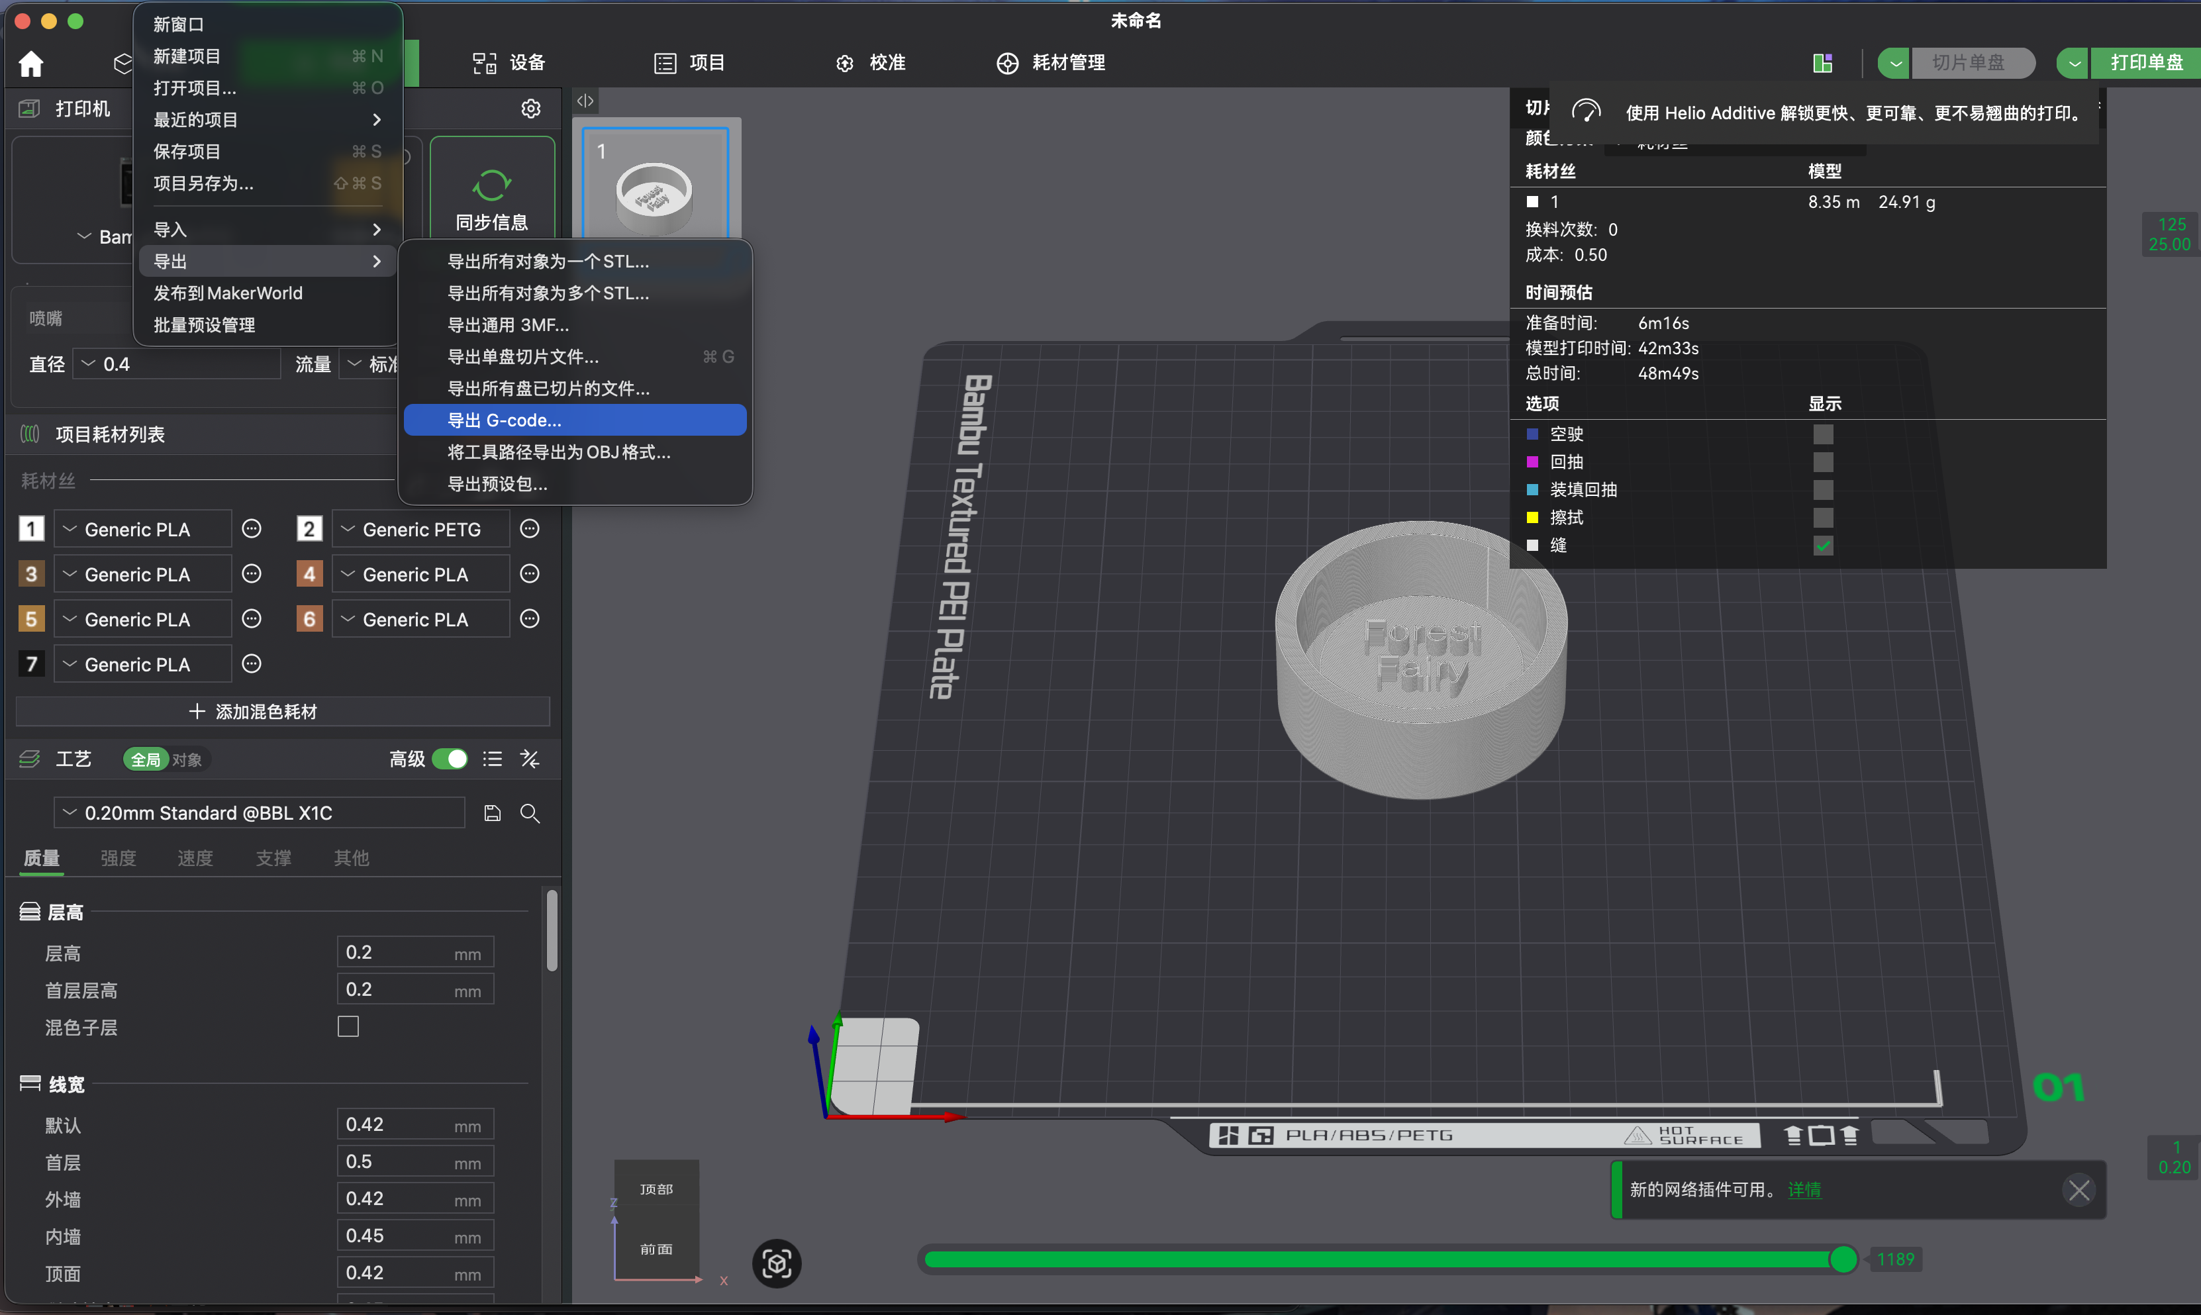This screenshot has width=2201, height=1315.
Task: Open the Calibration tab
Action: (x=870, y=63)
